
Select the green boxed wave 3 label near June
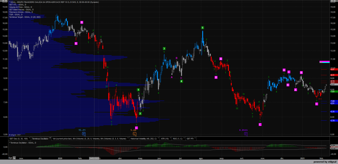point(164,49)
